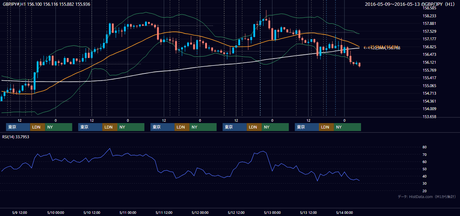
Task: Click the RSI 30 level label
Action: [424, 184]
